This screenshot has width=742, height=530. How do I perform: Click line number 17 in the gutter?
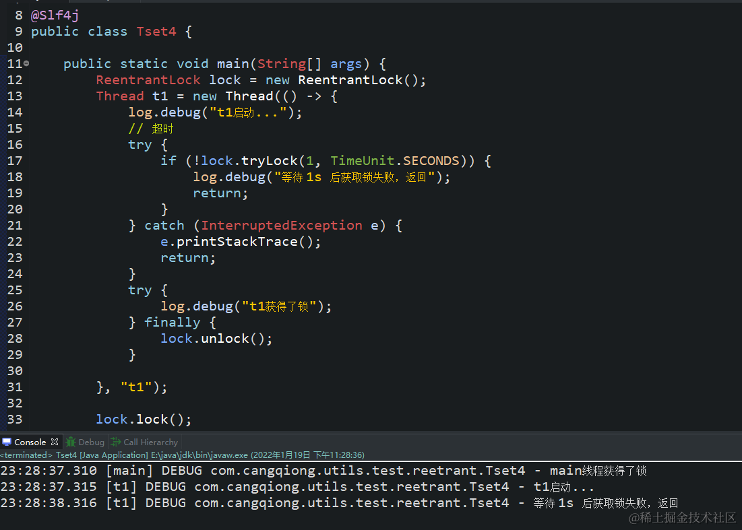[x=15, y=161]
